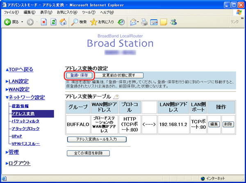Click the Refresh page icon
This screenshot has width=246, height=183.
pos(53,22)
